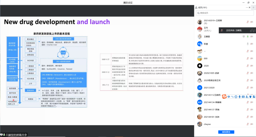Toggle the camera icon for 张慧
Screen dimensions: 256x137
pyautogui.click(x=252, y=44)
